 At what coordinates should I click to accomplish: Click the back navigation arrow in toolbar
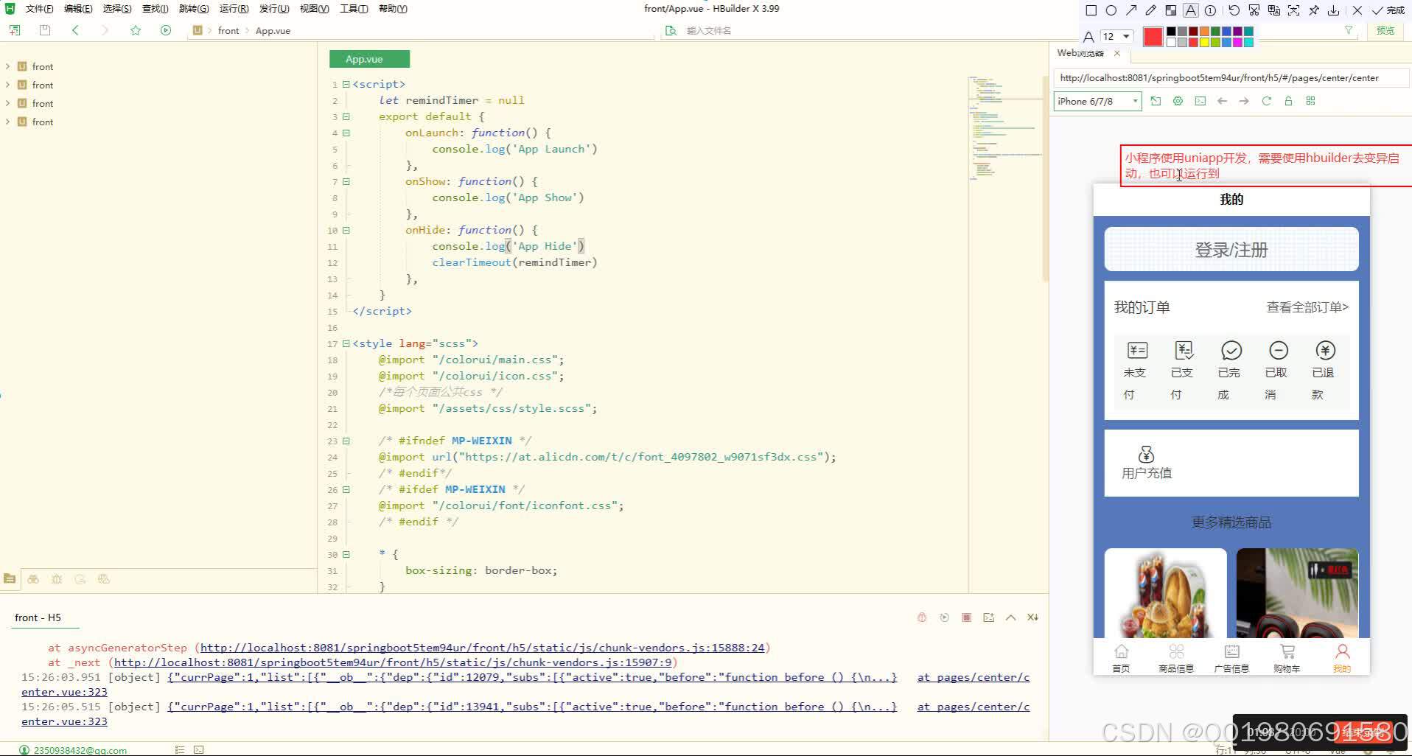tap(75, 30)
